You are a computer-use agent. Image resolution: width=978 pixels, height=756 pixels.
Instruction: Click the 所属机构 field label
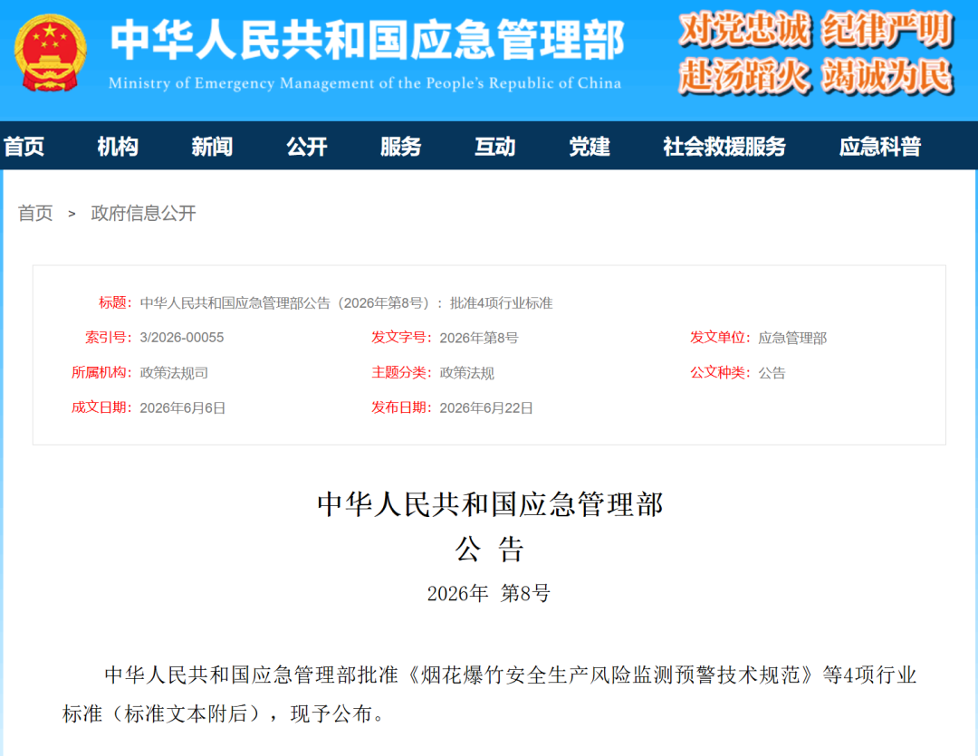pyautogui.click(x=101, y=372)
